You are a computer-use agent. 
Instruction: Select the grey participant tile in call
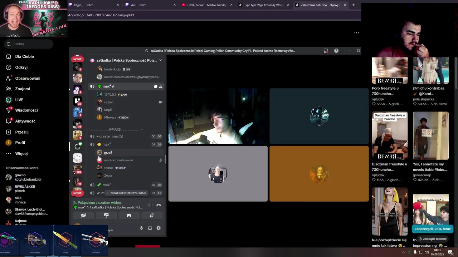(218, 174)
